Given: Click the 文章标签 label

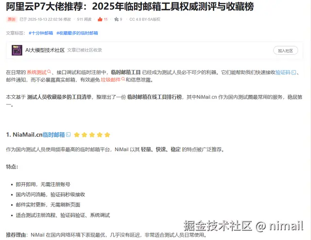Looking at the screenshot, I should coord(16,33).
